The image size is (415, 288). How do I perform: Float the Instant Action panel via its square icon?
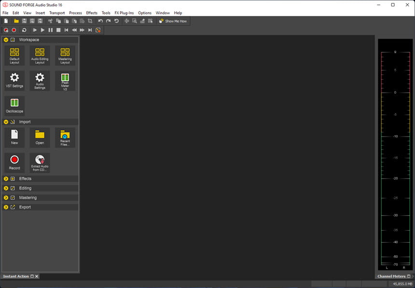(32, 276)
